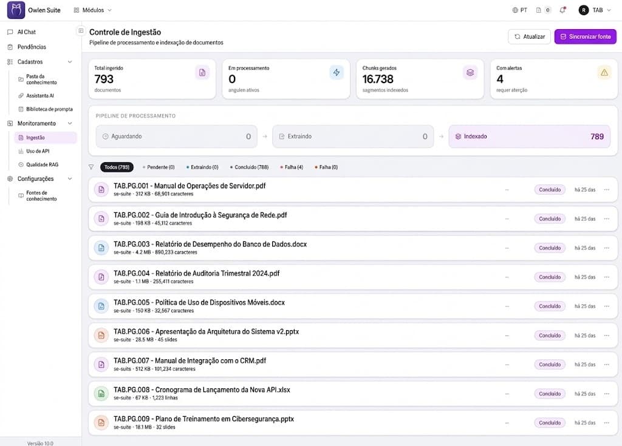This screenshot has height=446, width=622.
Task: Filter by Falha (4)
Action: pyautogui.click(x=292, y=167)
